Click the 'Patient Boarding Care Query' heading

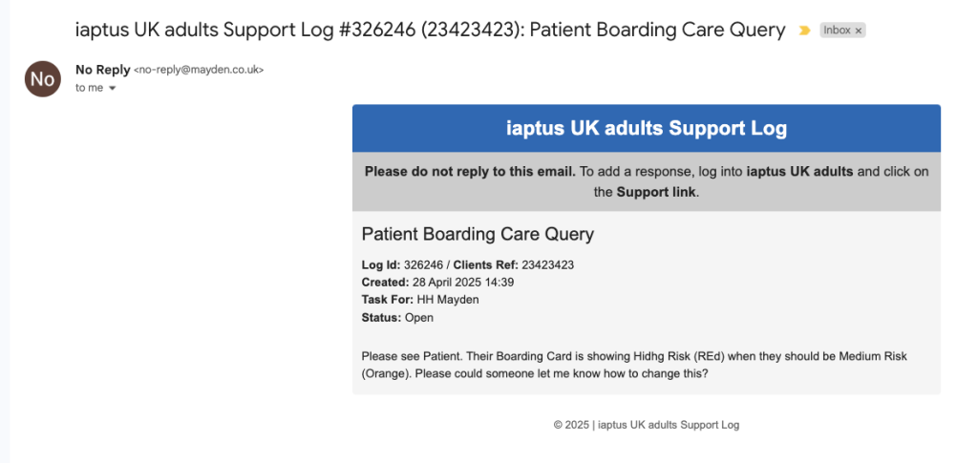478,234
